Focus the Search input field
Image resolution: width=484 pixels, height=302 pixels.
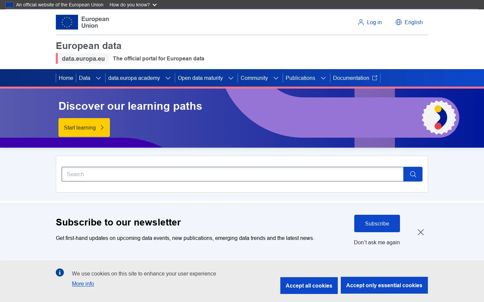[233, 174]
